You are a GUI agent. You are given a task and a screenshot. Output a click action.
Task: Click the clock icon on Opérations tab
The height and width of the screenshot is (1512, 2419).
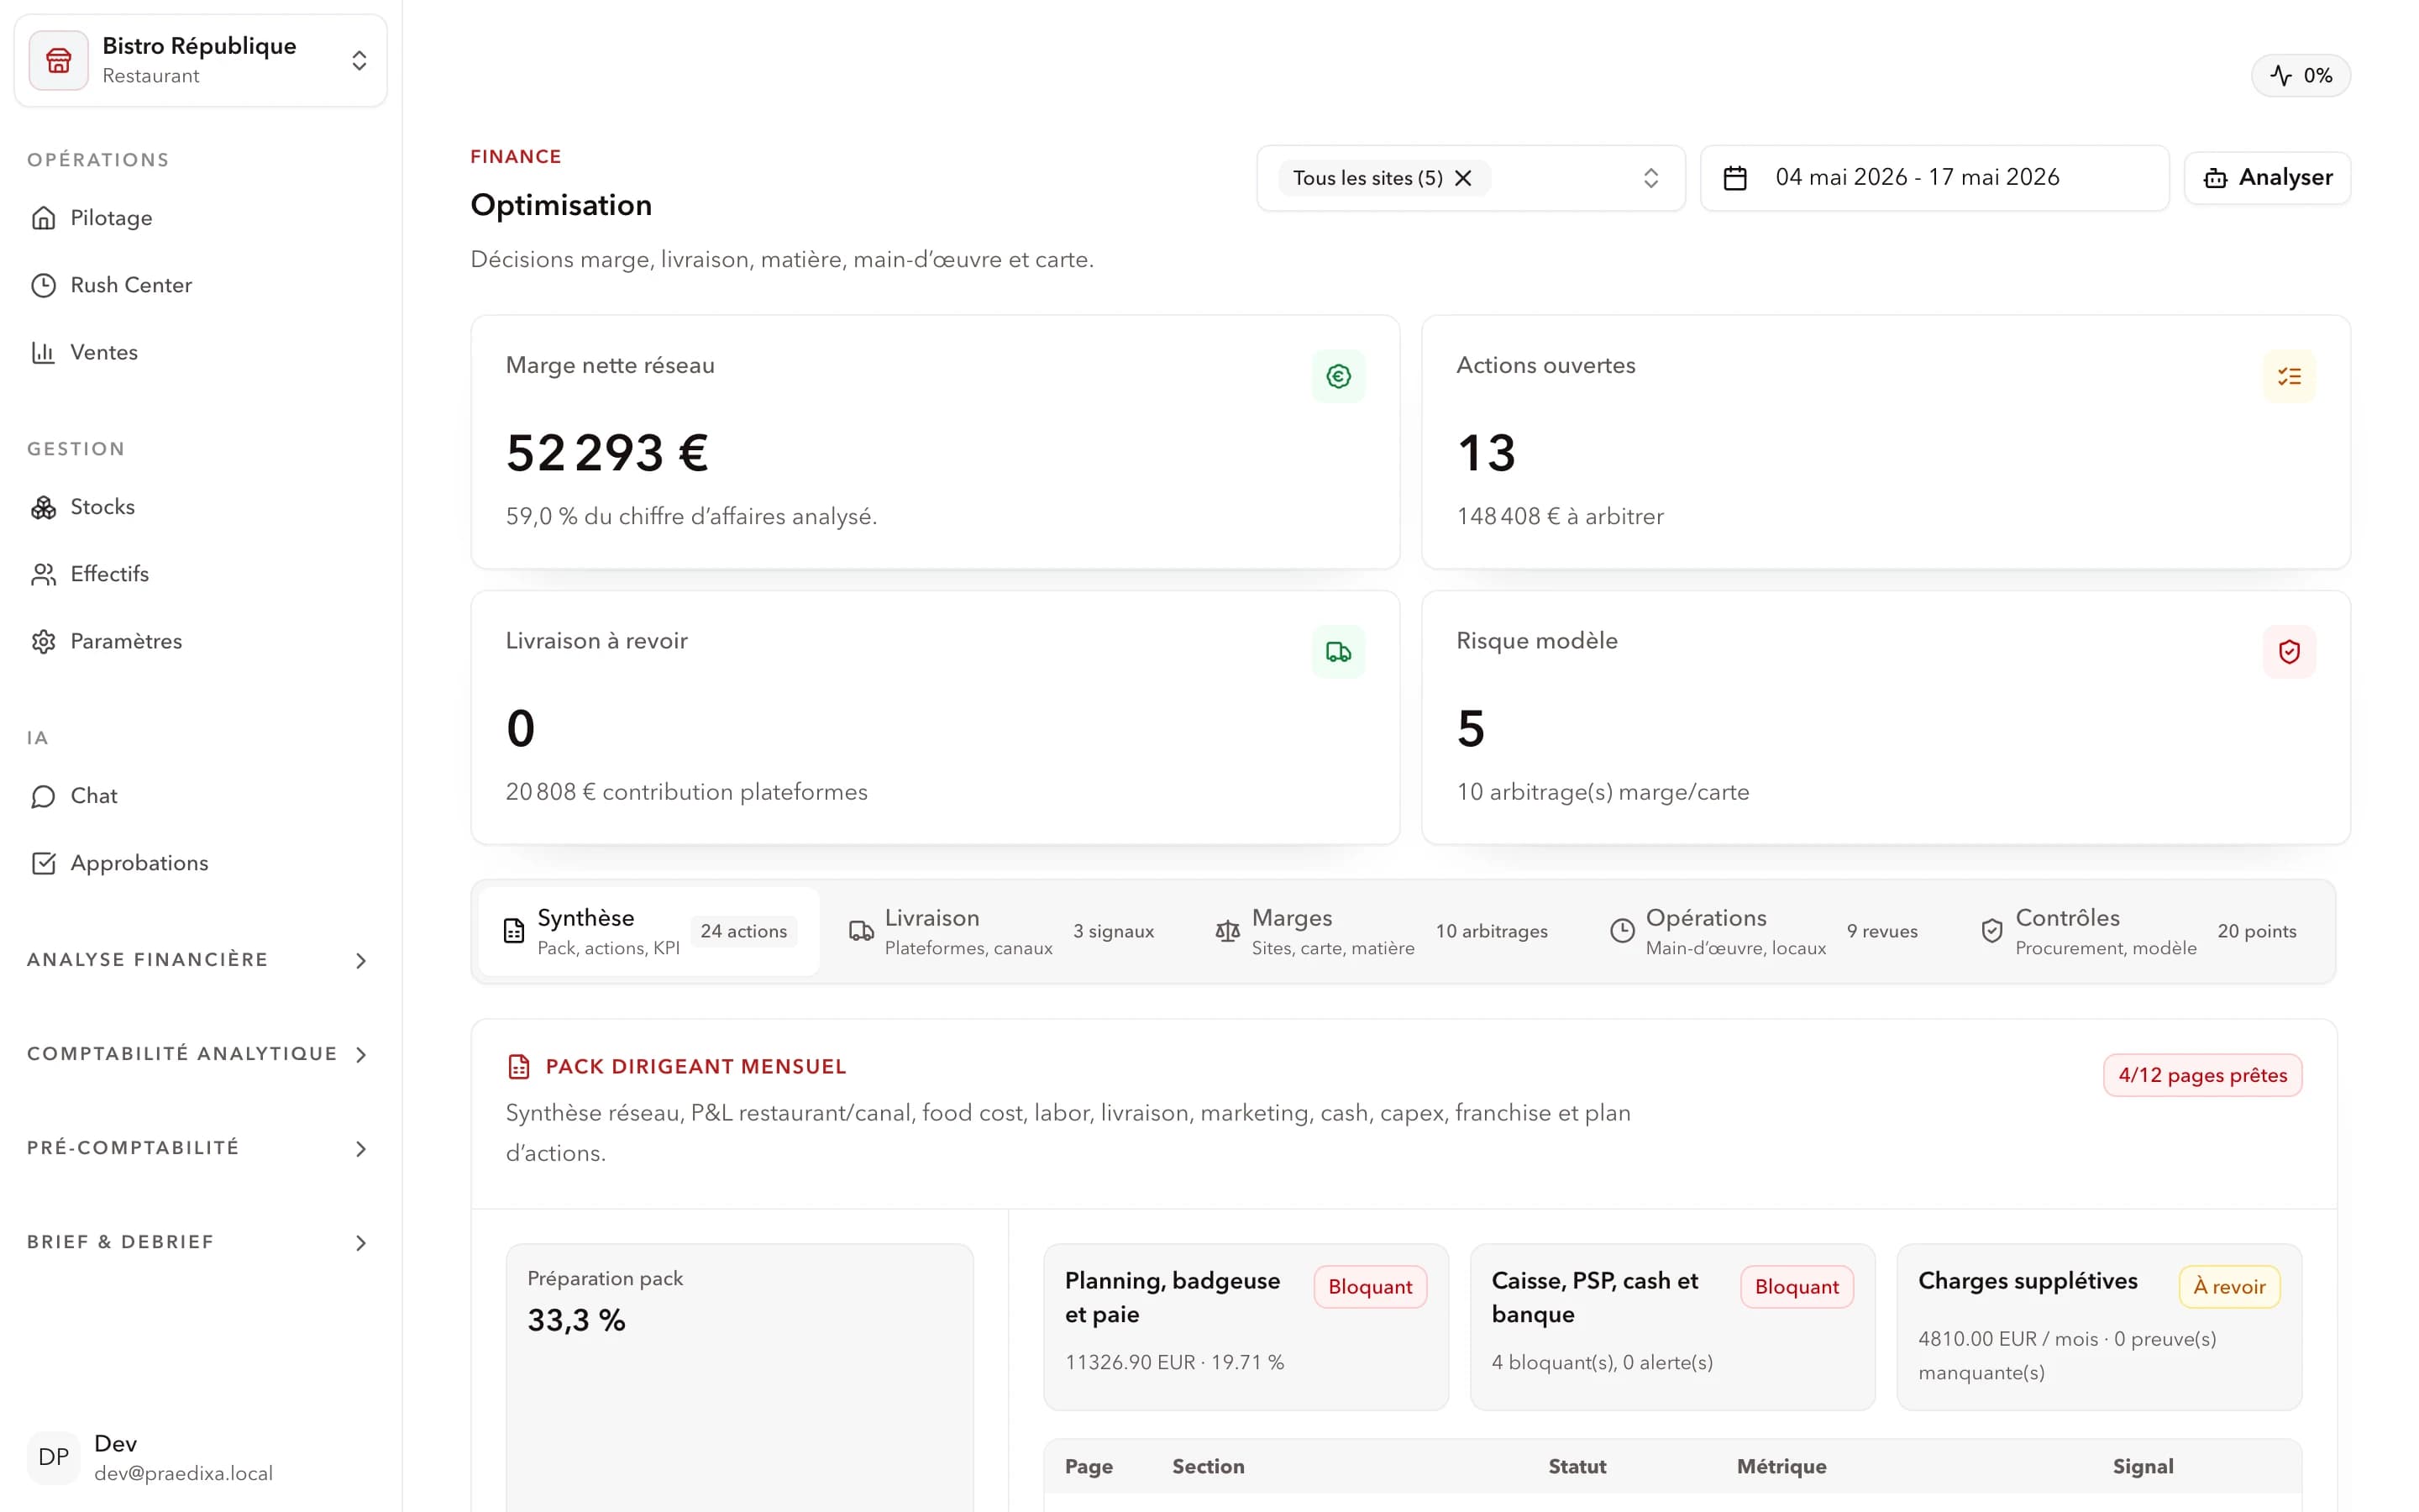1621,931
